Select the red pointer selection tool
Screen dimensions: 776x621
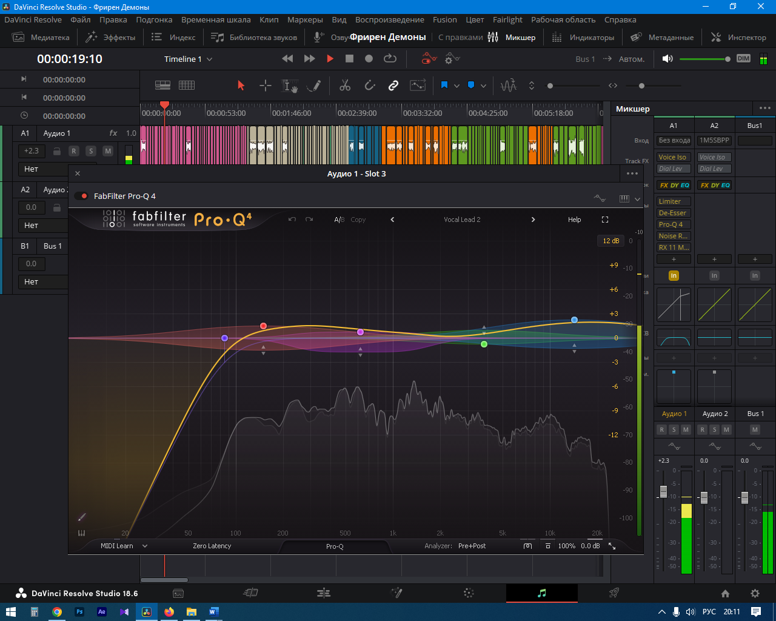tap(241, 86)
